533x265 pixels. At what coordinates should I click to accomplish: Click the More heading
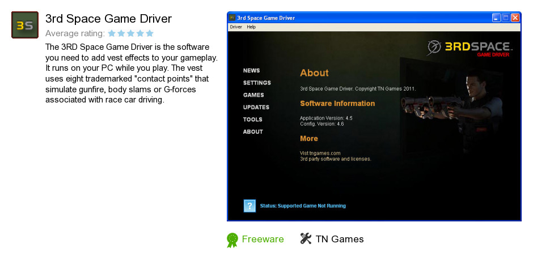(x=309, y=138)
